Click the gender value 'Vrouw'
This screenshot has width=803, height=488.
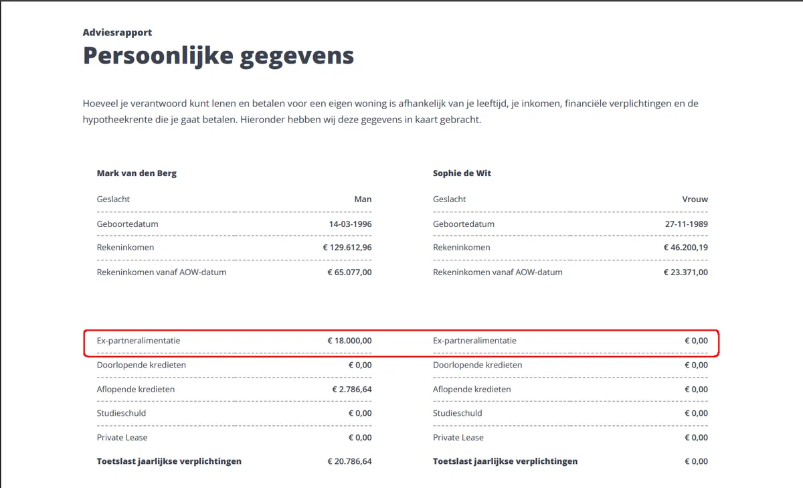click(695, 199)
